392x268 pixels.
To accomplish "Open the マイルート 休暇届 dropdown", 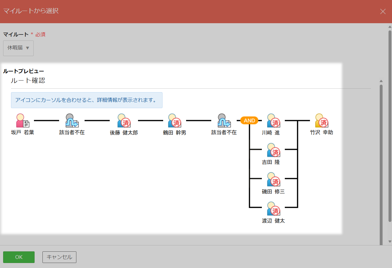I will tap(18, 48).
